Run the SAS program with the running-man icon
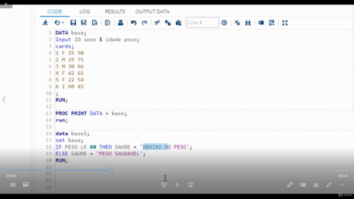The width and height of the screenshot is (354, 199). coord(45,23)
